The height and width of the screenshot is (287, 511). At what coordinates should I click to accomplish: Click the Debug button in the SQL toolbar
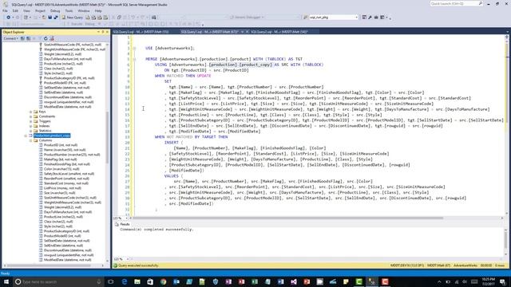[x=90, y=24]
